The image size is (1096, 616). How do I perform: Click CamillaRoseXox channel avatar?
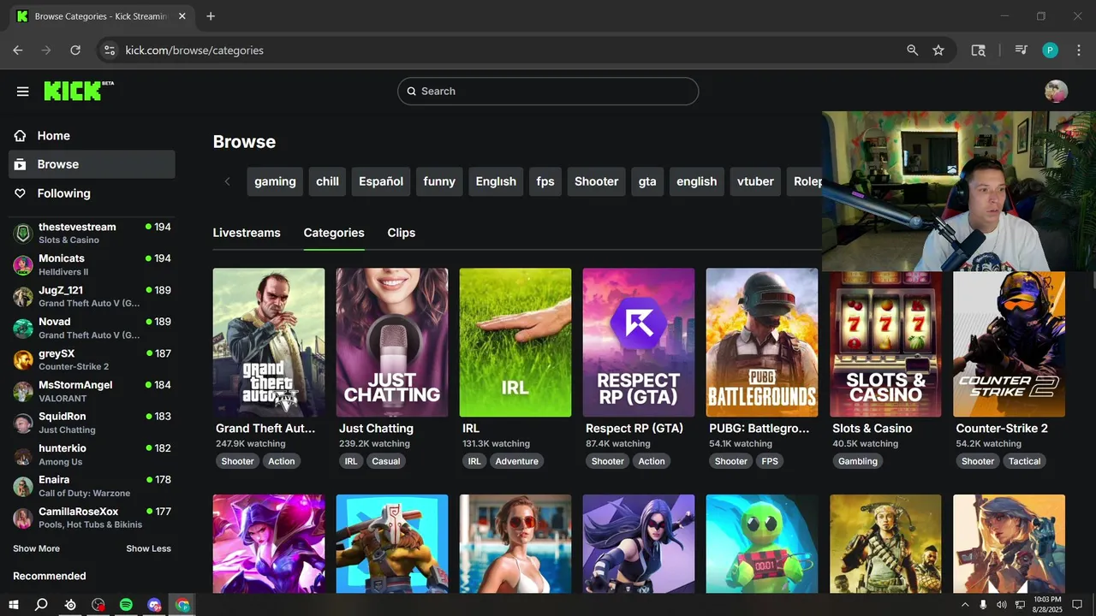(23, 518)
